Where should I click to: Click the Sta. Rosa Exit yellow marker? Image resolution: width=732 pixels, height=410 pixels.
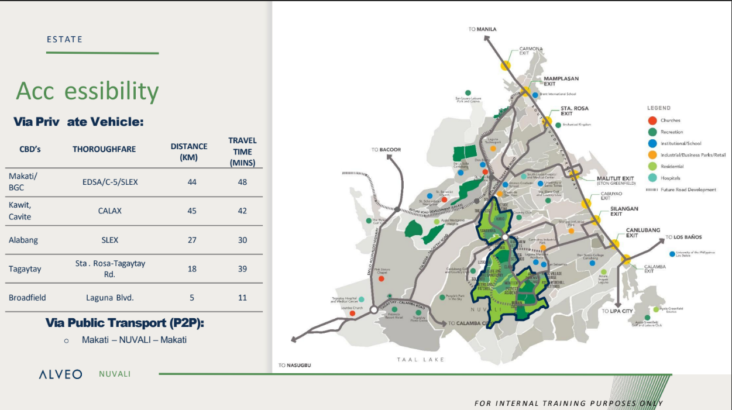548,122
